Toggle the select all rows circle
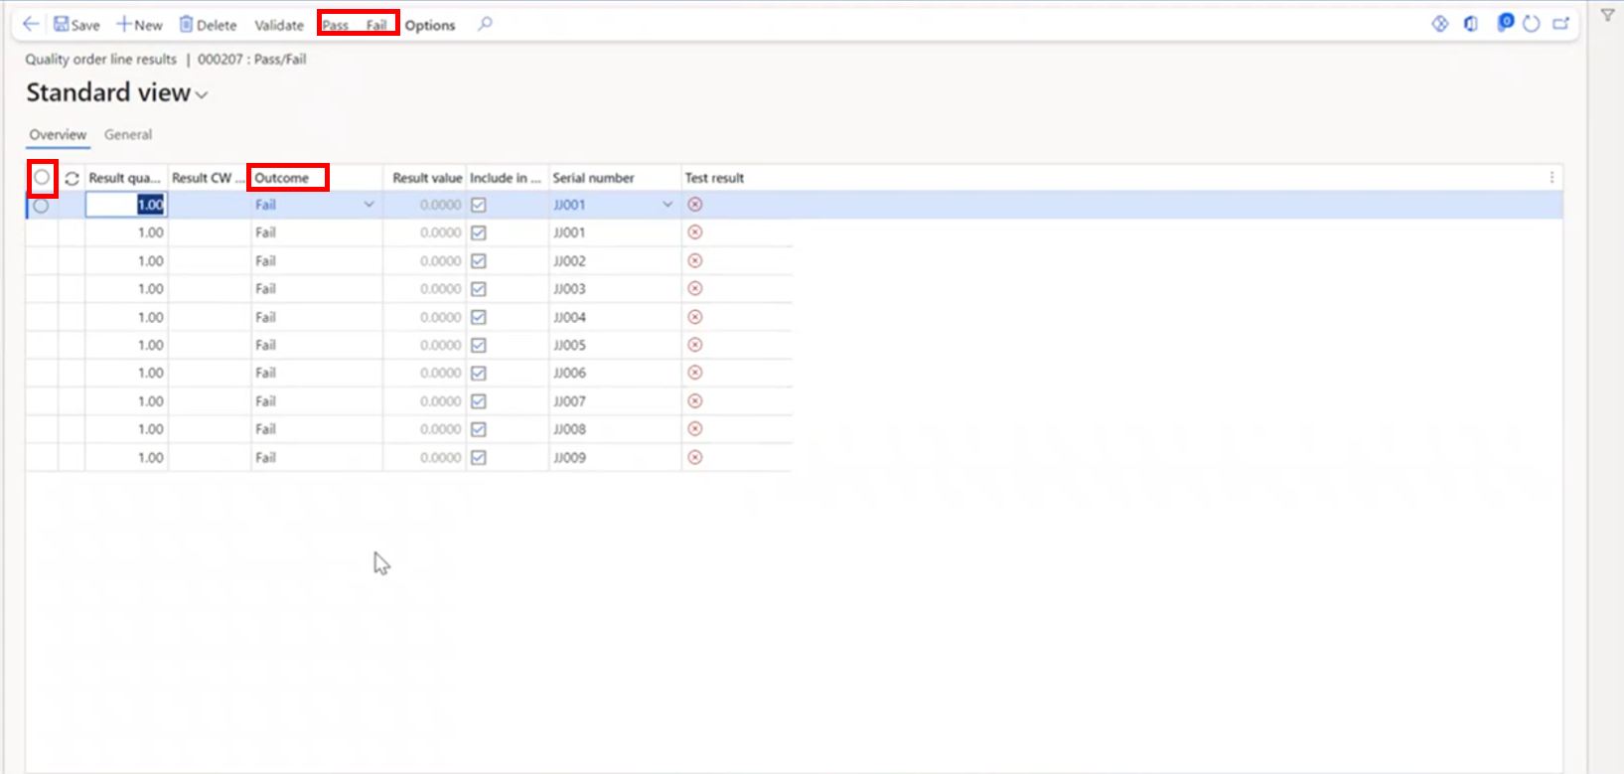Viewport: 1624px width, 774px height. tap(42, 178)
